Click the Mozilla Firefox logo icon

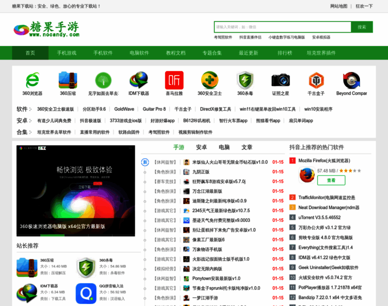tap(307, 175)
